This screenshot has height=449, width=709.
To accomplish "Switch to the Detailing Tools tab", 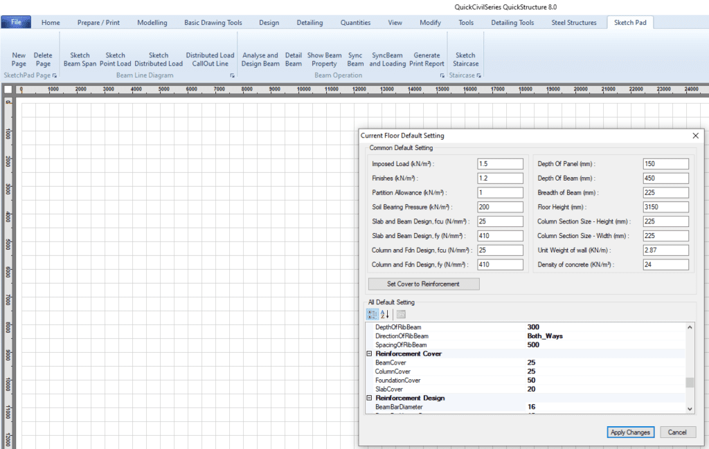I will (x=512, y=22).
